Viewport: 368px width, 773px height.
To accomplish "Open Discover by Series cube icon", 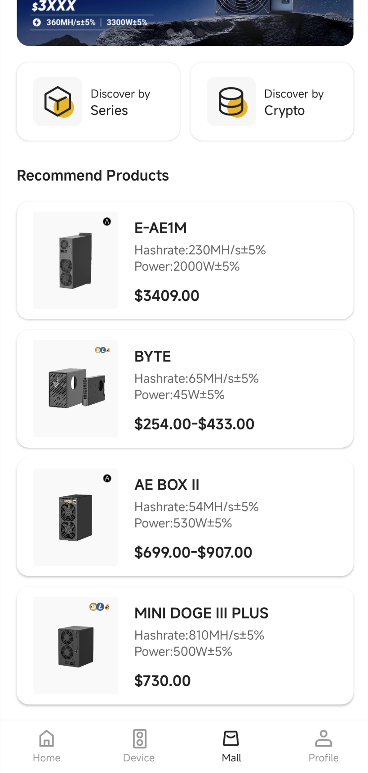I will pyautogui.click(x=58, y=102).
